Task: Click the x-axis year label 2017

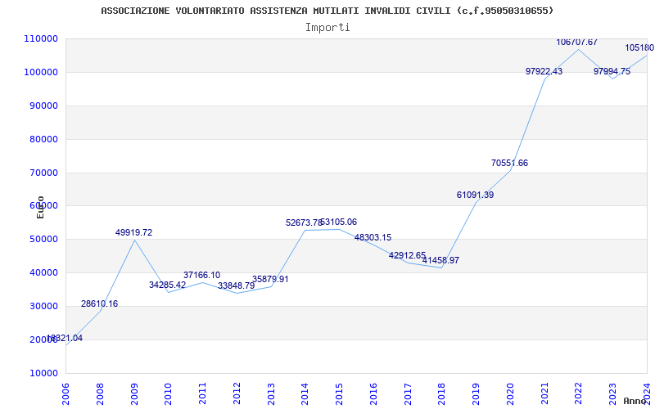Action: (408, 394)
